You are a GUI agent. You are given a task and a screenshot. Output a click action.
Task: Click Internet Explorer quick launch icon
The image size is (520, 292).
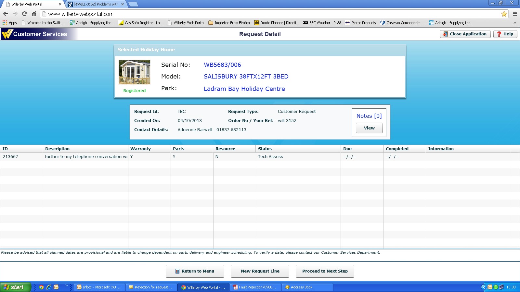49,287
